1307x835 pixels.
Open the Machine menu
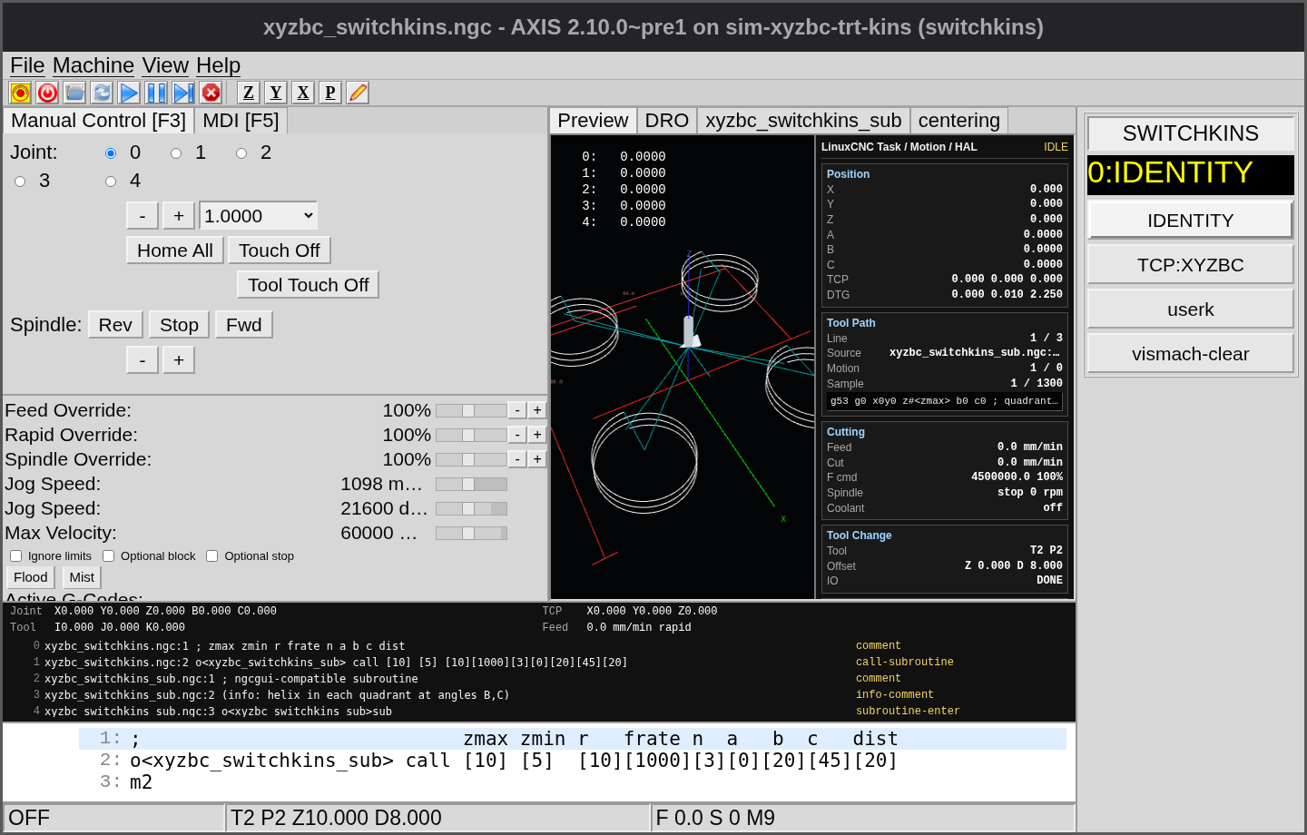pyautogui.click(x=93, y=65)
